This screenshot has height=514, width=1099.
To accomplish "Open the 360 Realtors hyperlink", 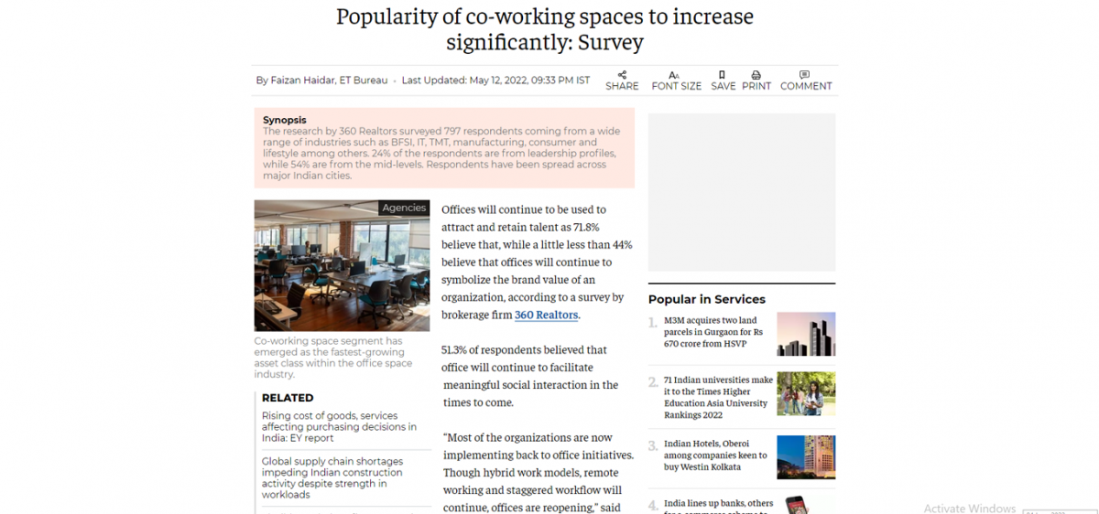I will (x=546, y=315).
